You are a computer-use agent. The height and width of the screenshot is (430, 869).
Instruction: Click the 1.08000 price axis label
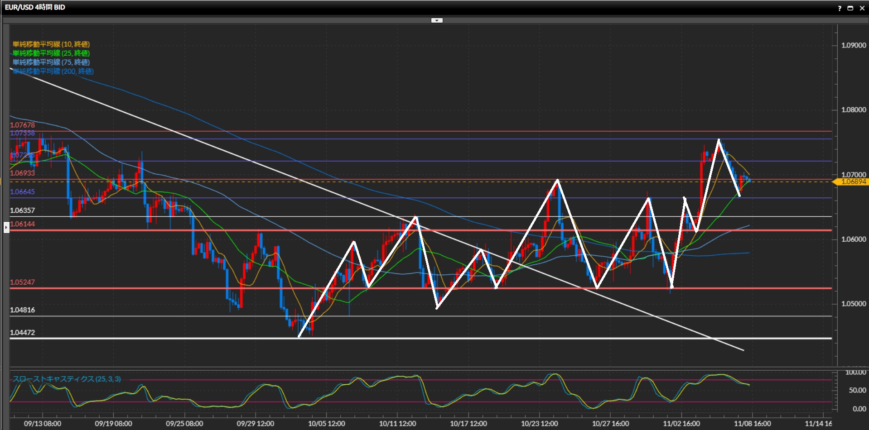[x=853, y=110]
